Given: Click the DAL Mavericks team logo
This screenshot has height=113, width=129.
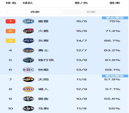Looking at the screenshot, I should 28,60.
